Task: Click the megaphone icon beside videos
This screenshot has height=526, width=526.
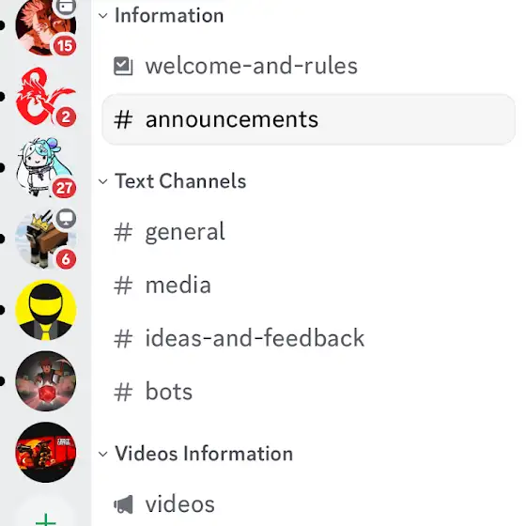Action: pos(123,504)
